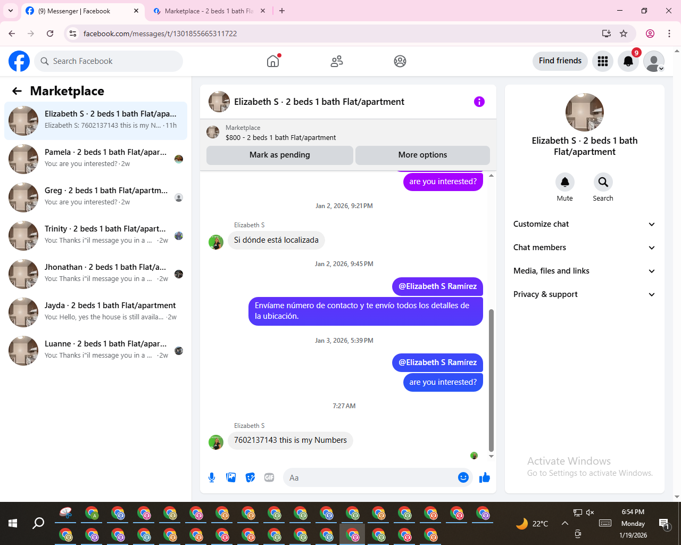Expand Media, files and links section
Screen dimensions: 681x545
pos(584,271)
